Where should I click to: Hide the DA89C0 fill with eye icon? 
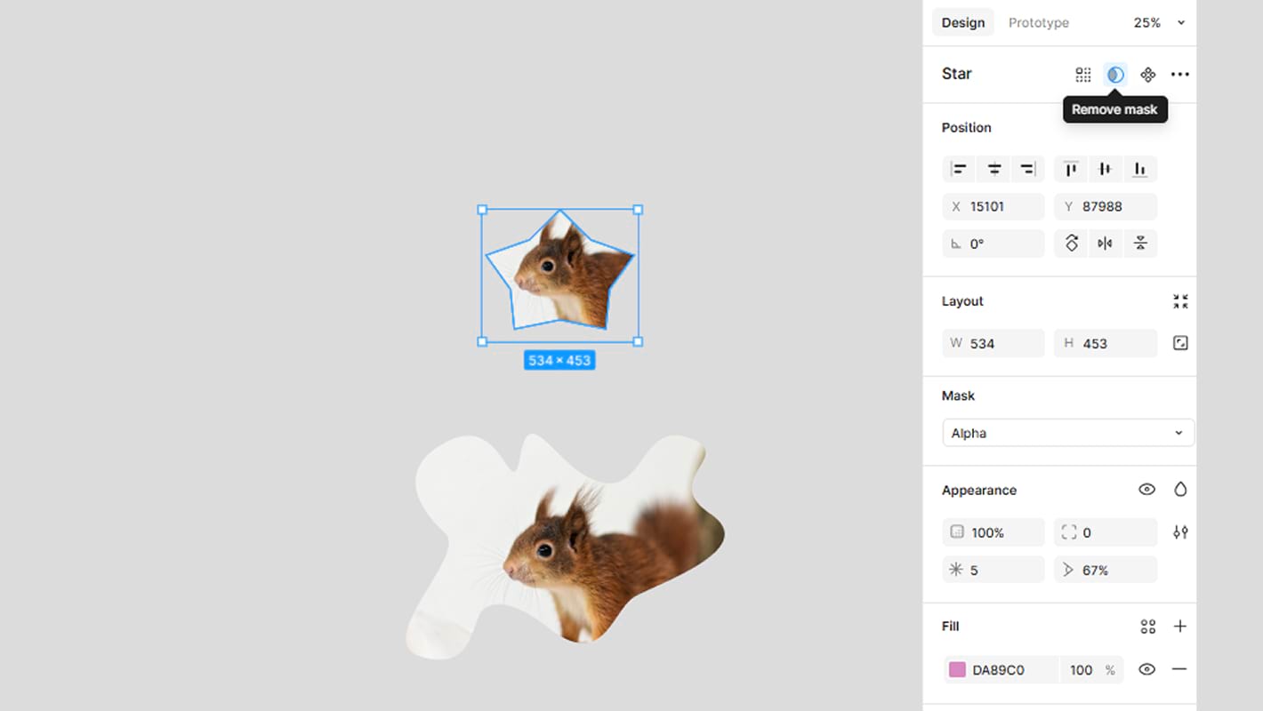pyautogui.click(x=1146, y=669)
